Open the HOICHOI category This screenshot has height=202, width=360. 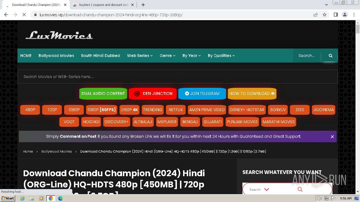(91, 122)
